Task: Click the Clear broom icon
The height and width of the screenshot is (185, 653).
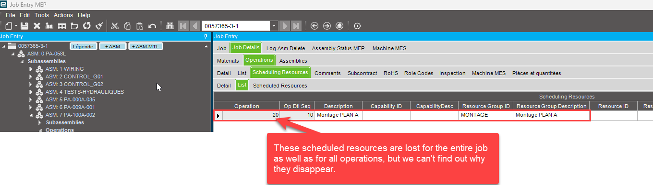Action: [99, 26]
